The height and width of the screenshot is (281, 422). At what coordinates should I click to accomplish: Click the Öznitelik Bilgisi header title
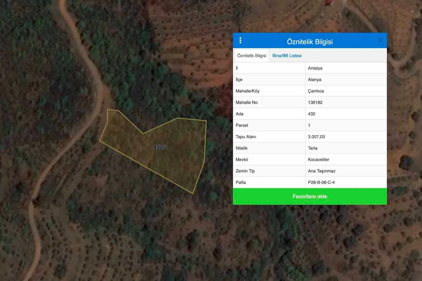coord(310,42)
